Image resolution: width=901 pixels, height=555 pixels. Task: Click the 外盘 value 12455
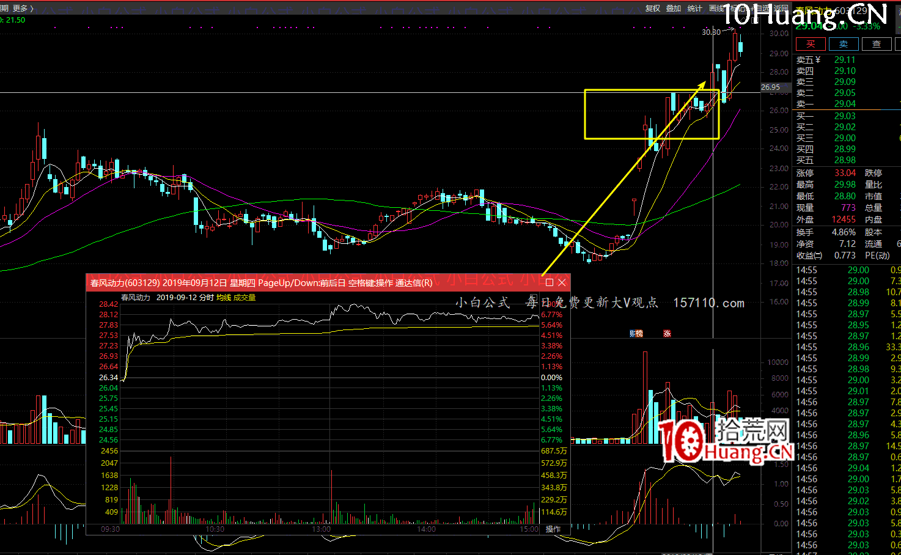pos(844,219)
